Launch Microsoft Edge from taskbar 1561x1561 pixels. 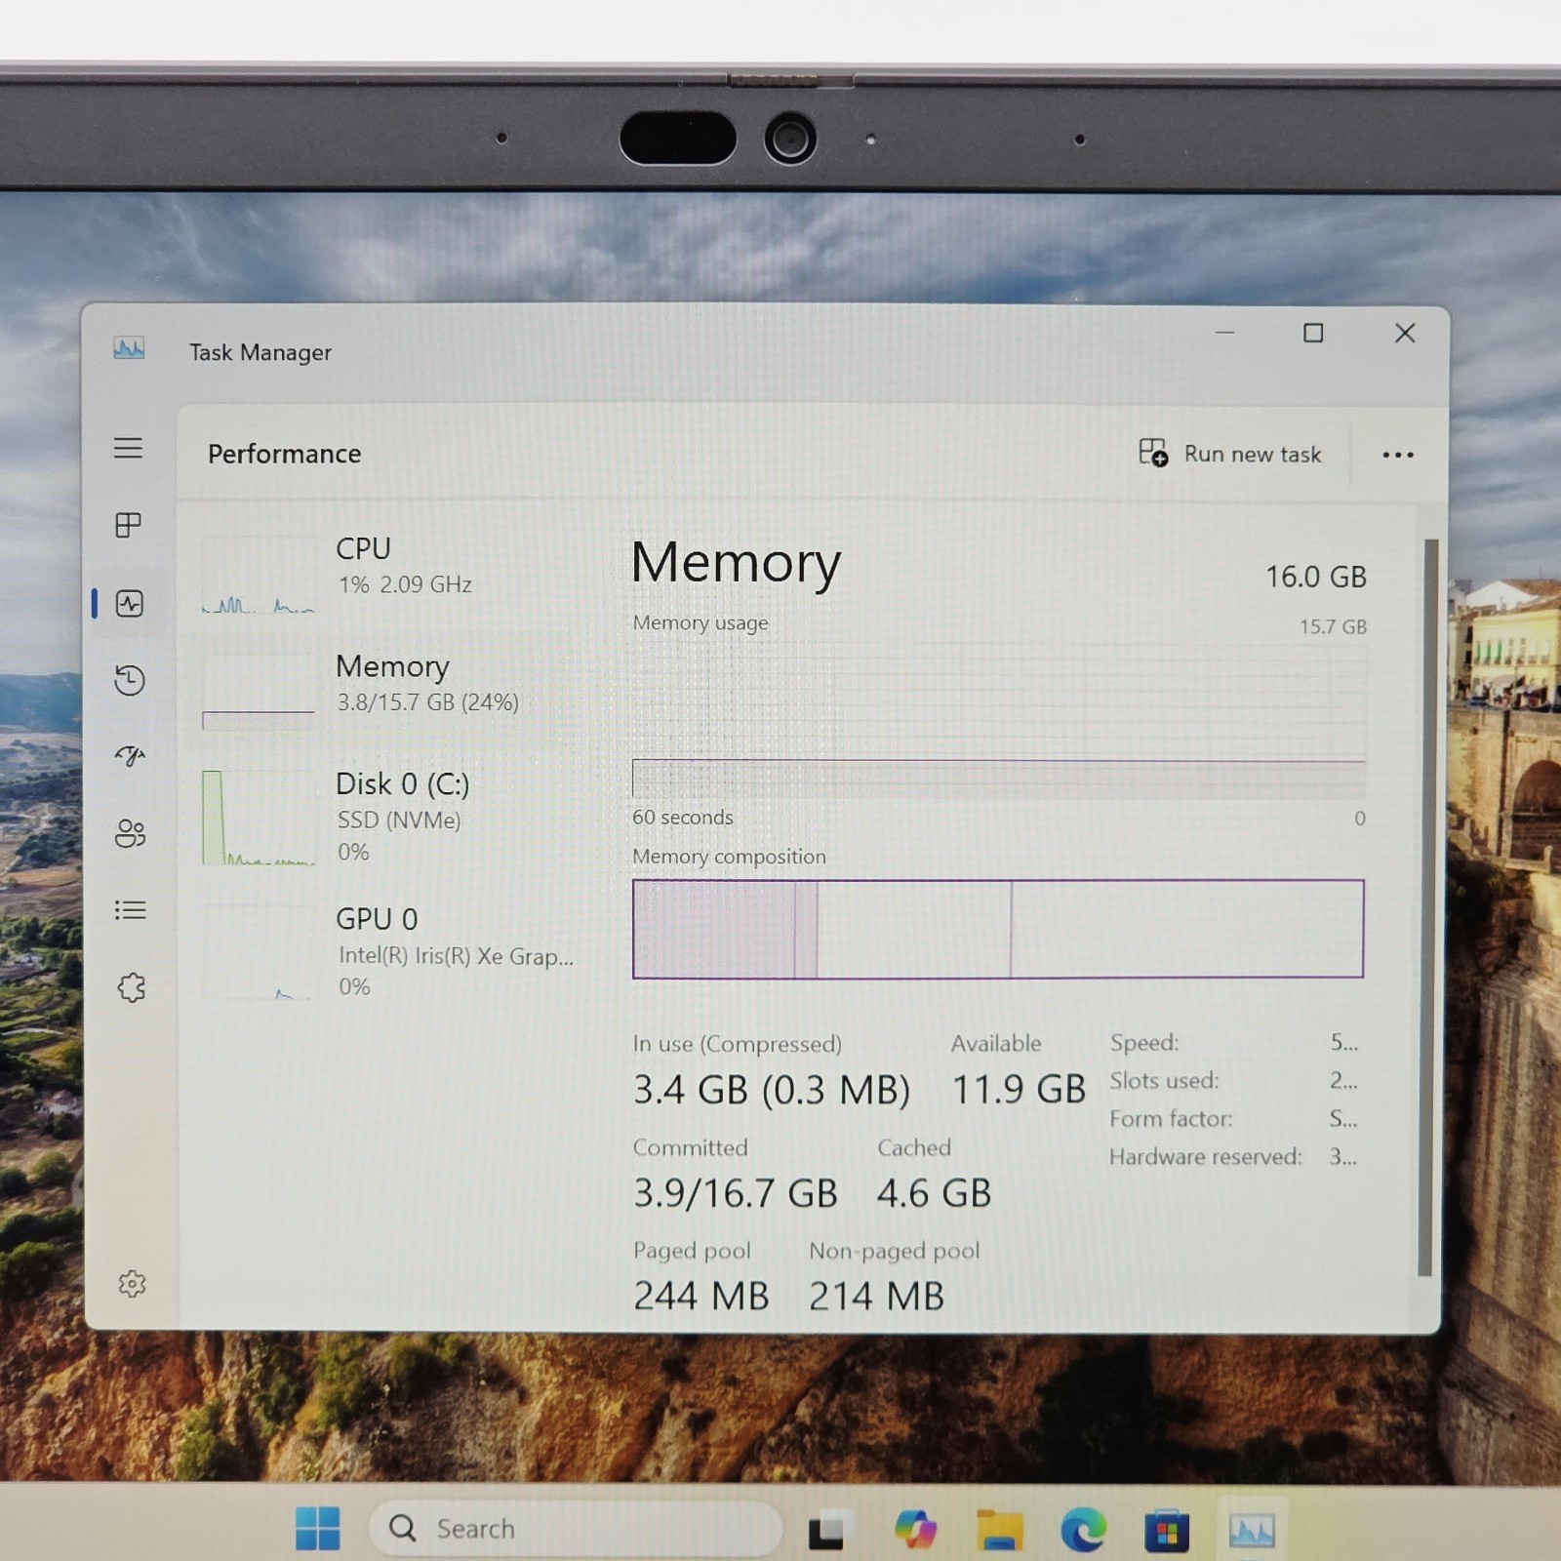1083,1529
